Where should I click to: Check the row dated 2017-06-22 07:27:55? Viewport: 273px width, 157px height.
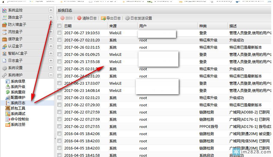pyautogui.click(x=59, y=127)
